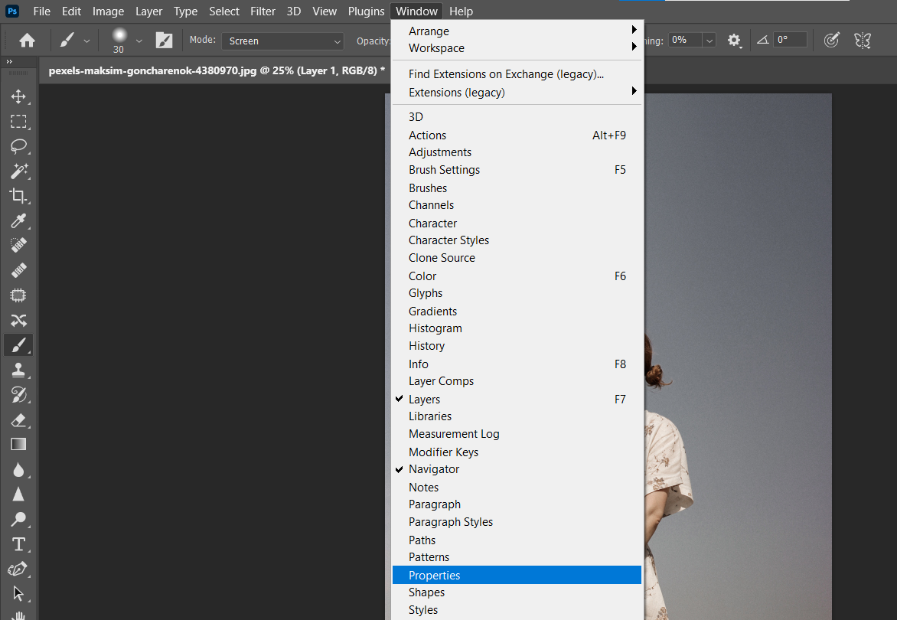
Task: Click the Home icon in options bar
Action: (27, 40)
